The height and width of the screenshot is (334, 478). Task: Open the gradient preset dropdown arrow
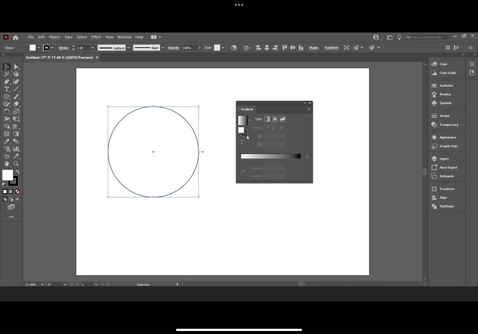click(249, 120)
